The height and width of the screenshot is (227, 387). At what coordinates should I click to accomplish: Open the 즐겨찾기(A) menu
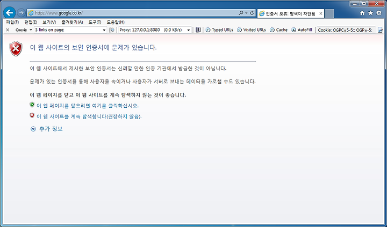click(72, 22)
